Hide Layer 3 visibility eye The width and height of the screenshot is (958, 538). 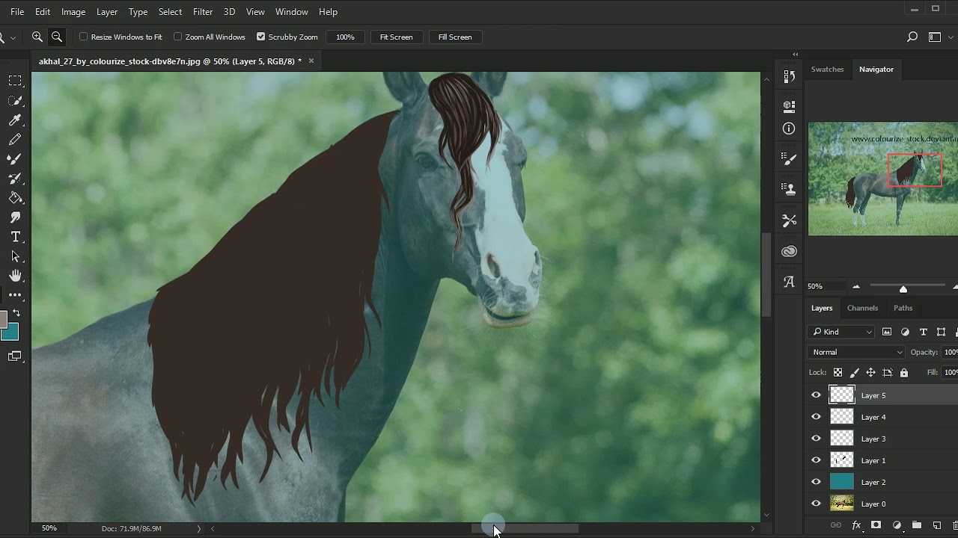tap(816, 439)
